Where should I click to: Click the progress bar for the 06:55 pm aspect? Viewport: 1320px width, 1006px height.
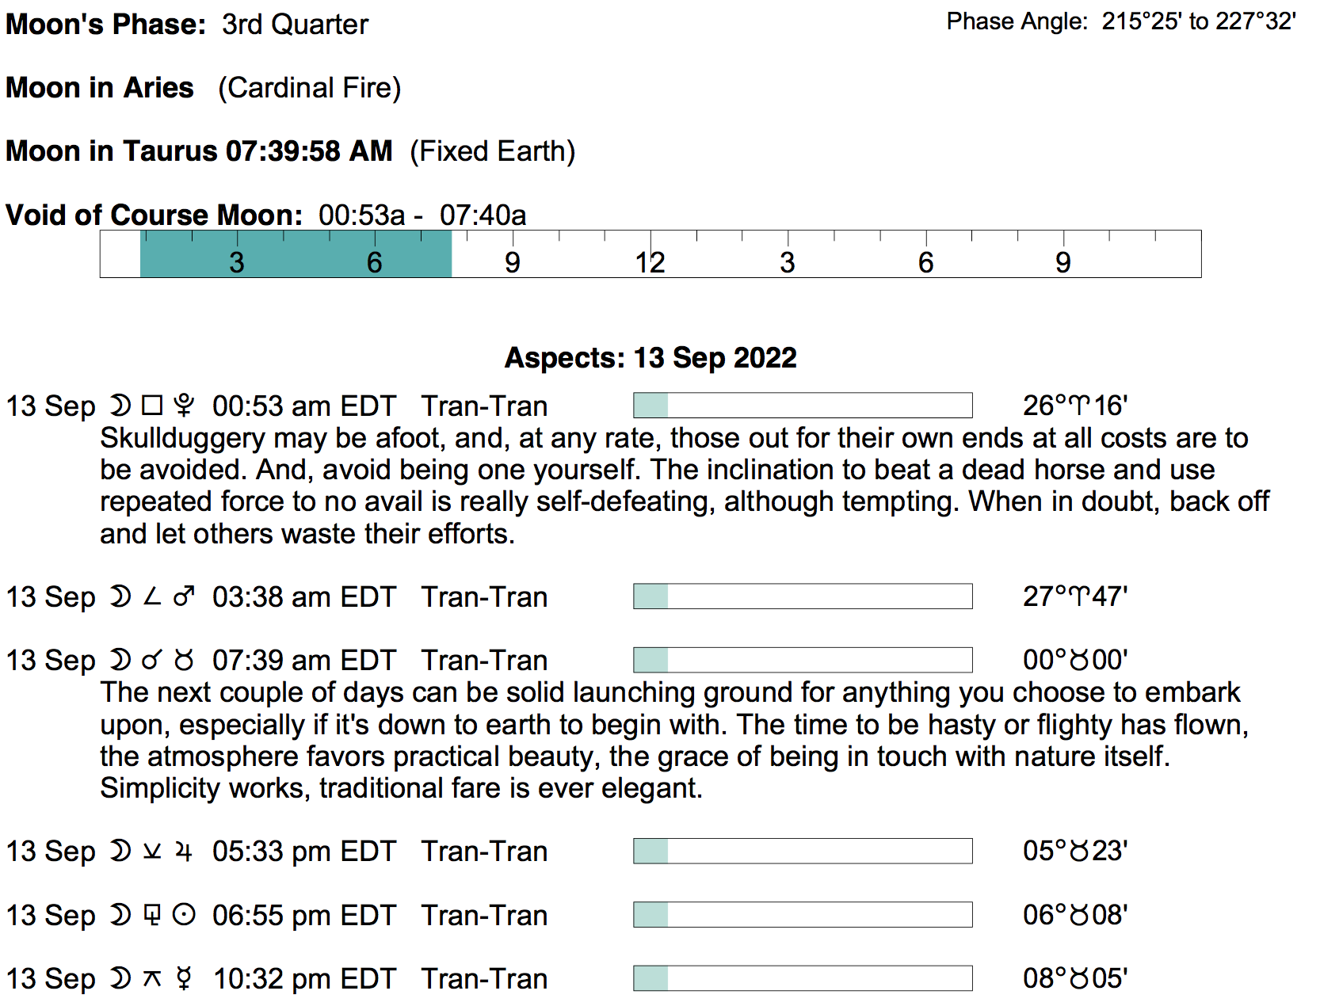pyautogui.click(x=803, y=915)
